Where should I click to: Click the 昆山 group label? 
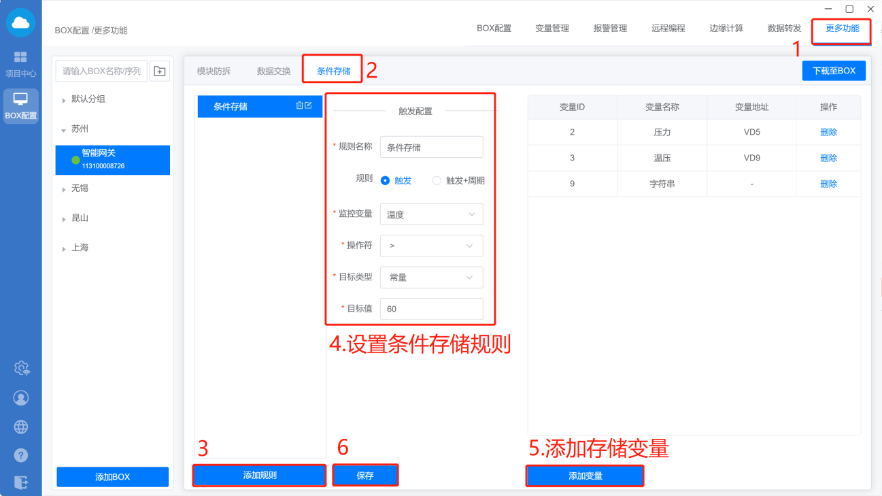click(x=80, y=218)
